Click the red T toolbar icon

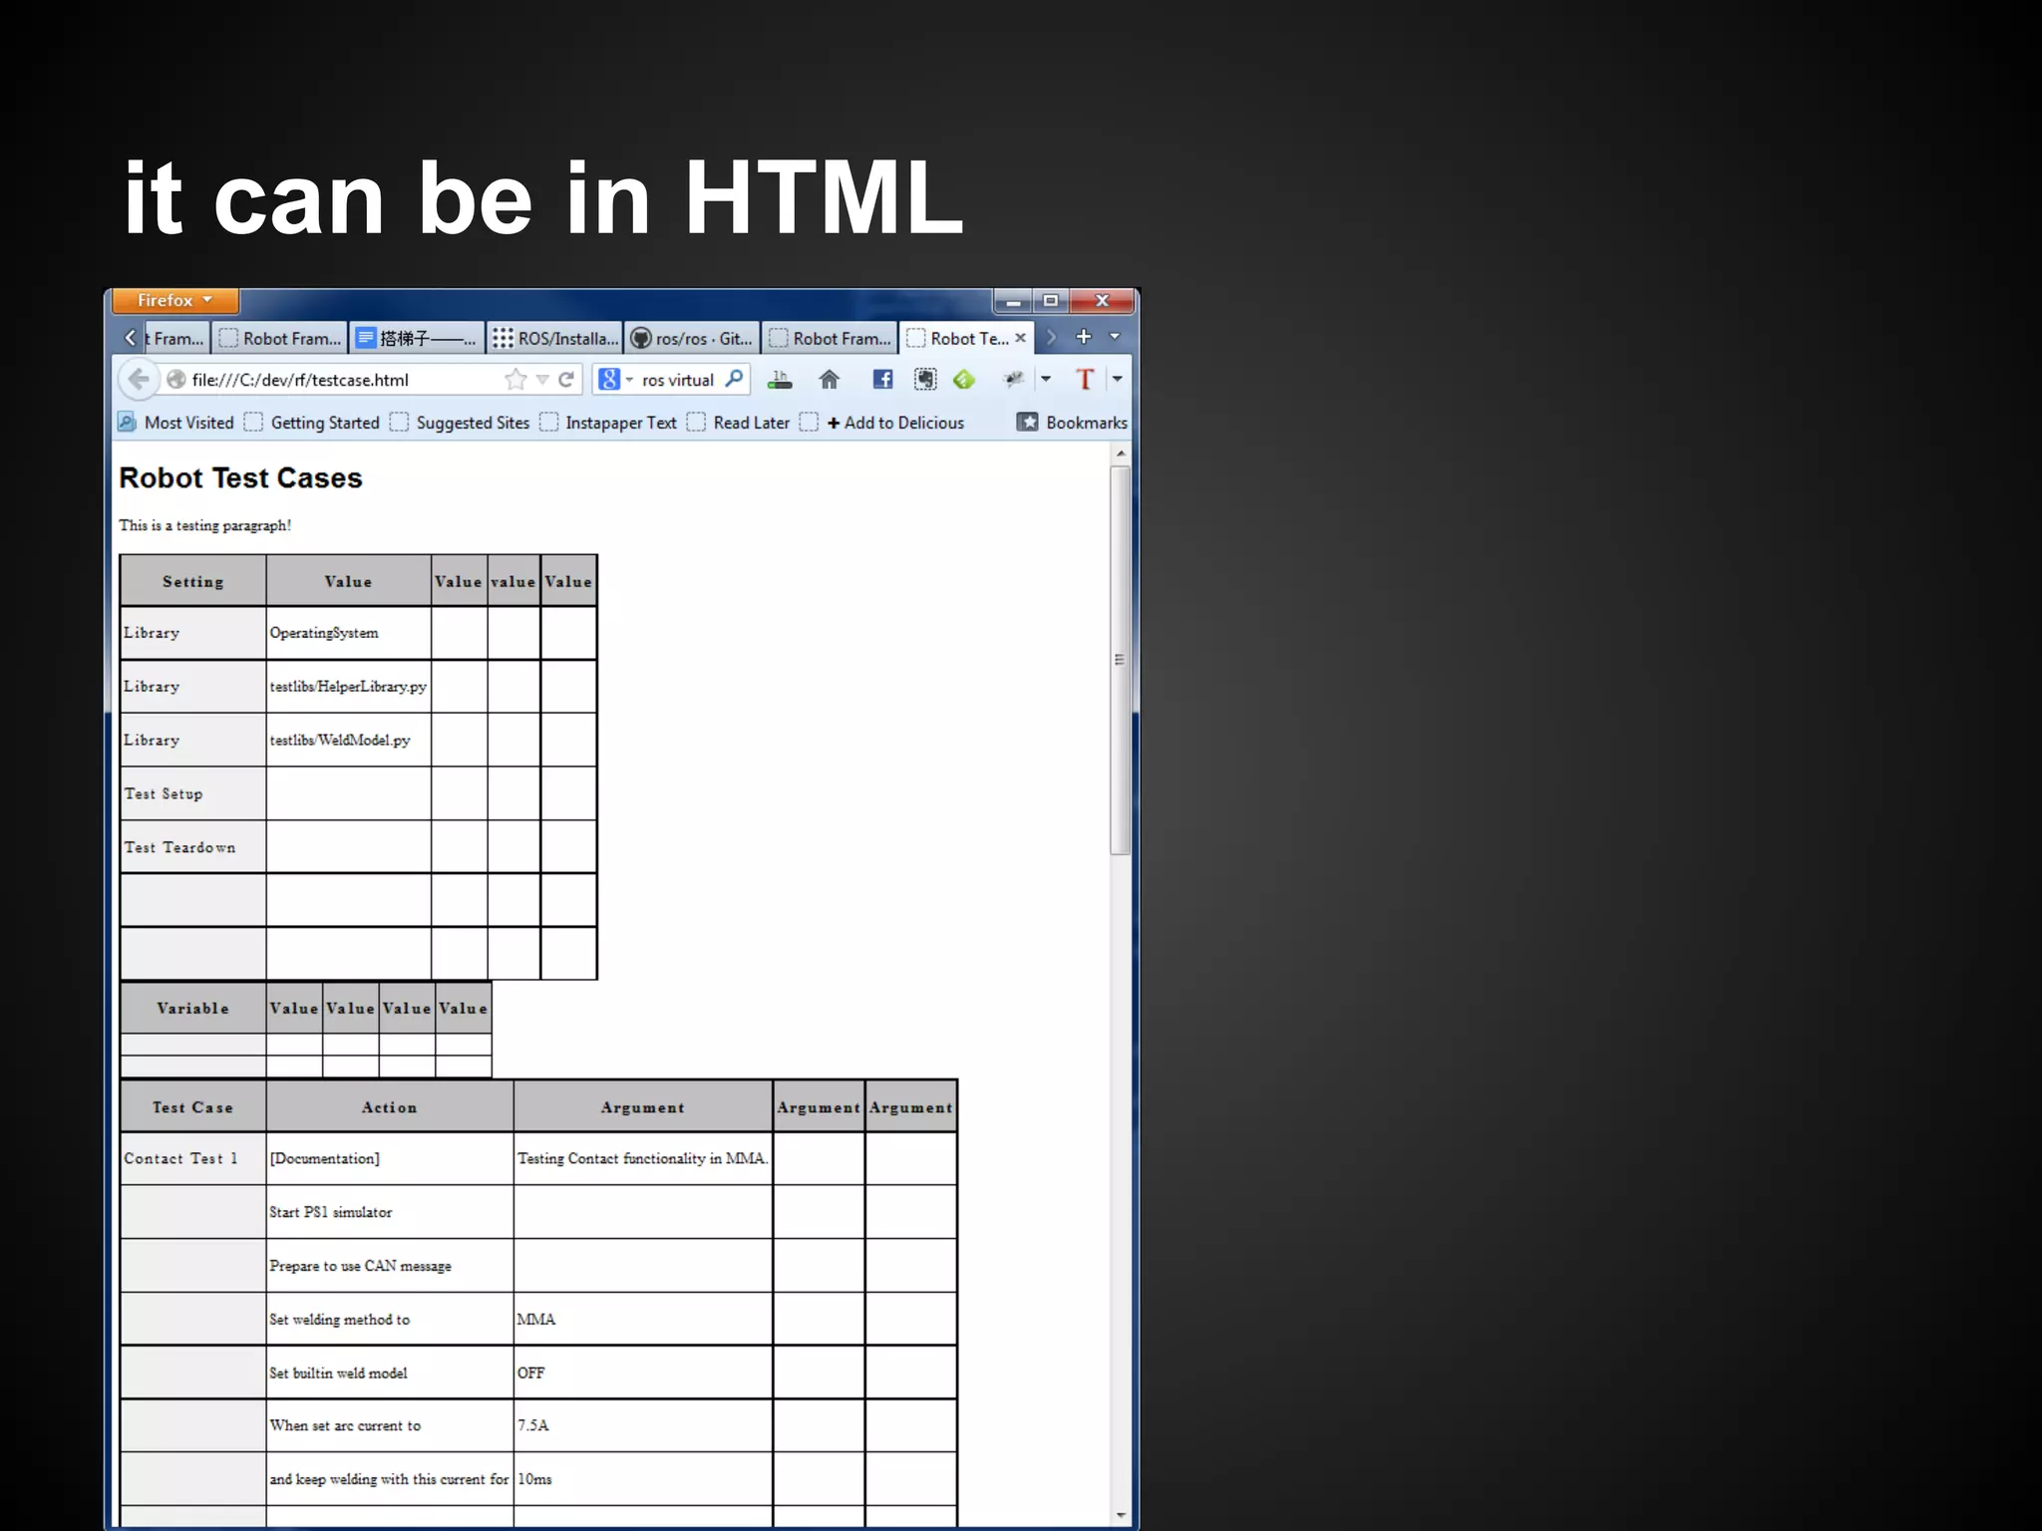tap(1085, 380)
